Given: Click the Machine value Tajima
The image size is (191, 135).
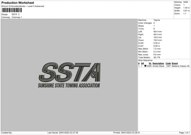Looking at the screenshot, I should pos(157,20).
